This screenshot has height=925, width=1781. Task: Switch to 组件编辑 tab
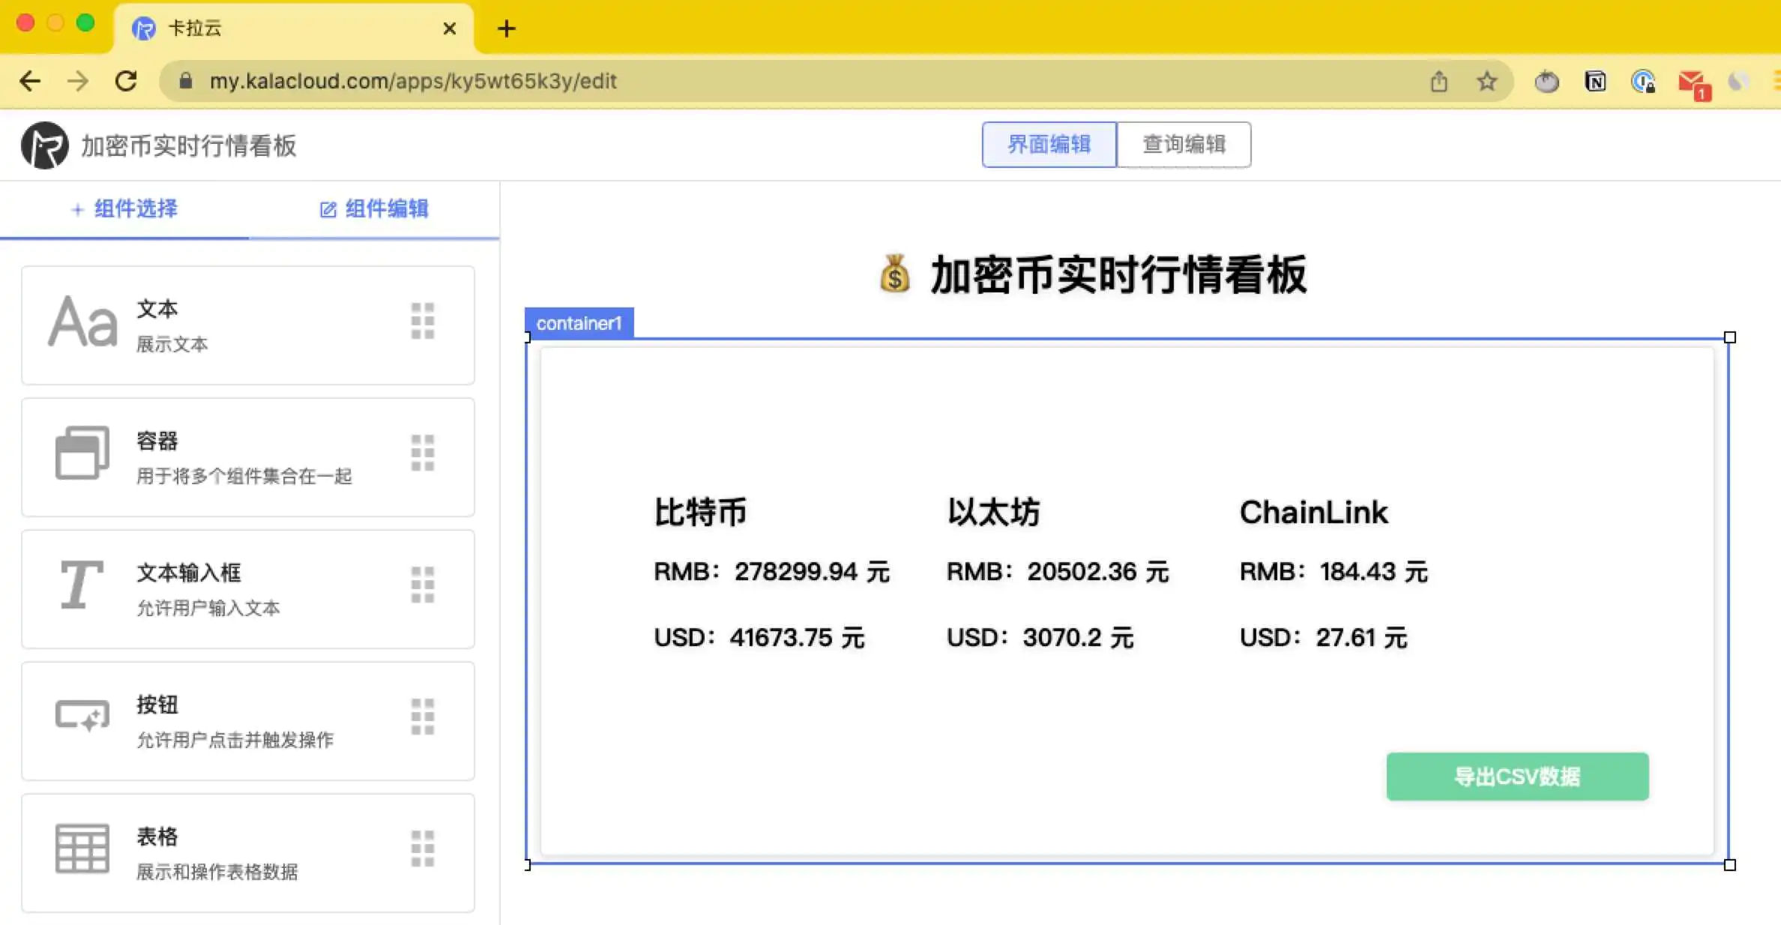coord(374,209)
